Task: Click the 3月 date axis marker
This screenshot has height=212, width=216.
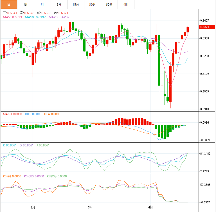Action: (x=90, y=208)
